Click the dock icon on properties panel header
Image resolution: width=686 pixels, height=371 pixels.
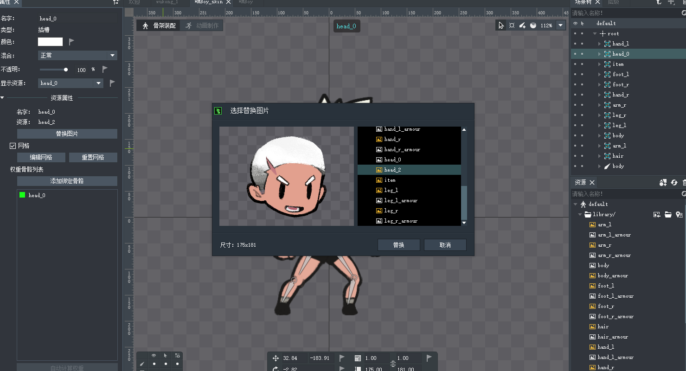pos(115,2)
